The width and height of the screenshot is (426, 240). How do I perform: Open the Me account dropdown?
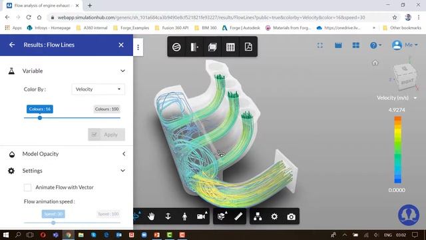click(405, 45)
